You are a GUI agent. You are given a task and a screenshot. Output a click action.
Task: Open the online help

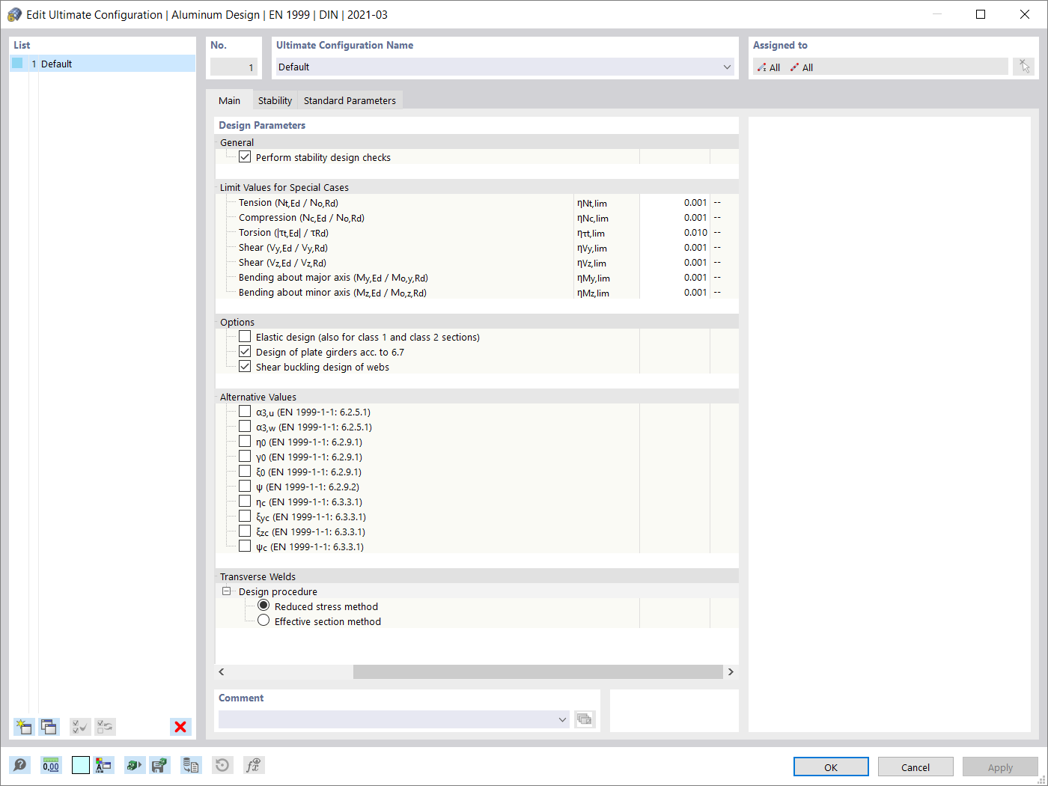coord(20,765)
